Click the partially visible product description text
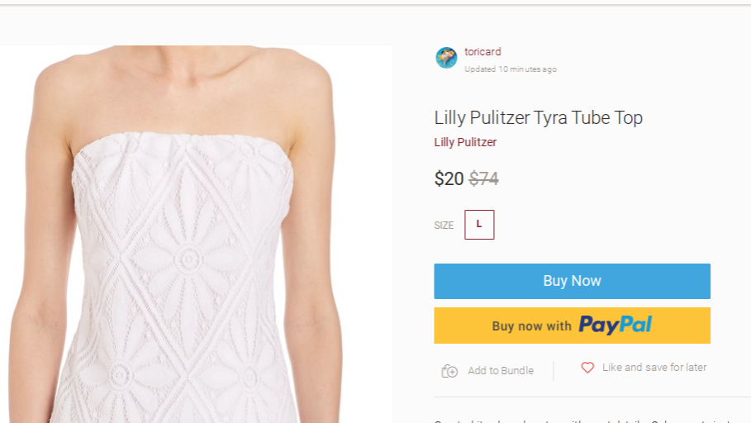The height and width of the screenshot is (423, 751). [578, 420]
